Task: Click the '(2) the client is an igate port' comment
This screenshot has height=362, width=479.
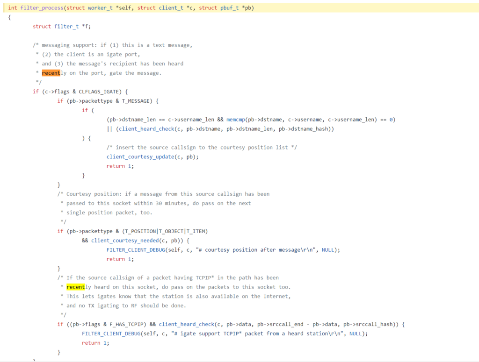Action: [x=88, y=54]
